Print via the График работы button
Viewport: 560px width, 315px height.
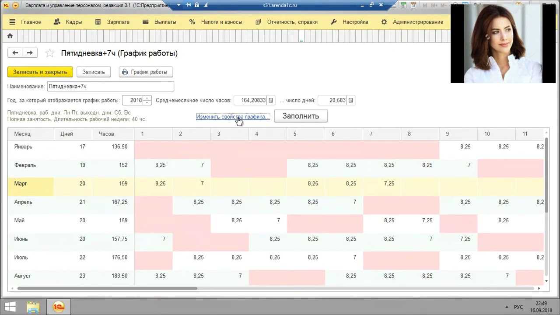(x=146, y=72)
